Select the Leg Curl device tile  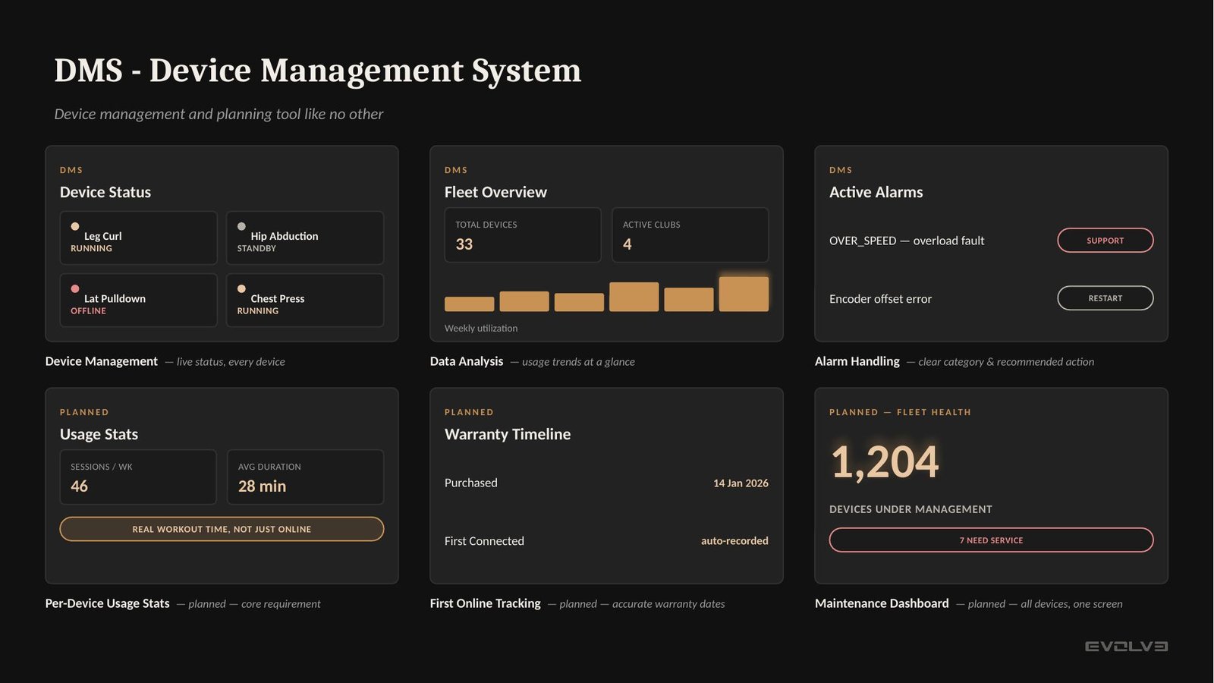pos(138,238)
